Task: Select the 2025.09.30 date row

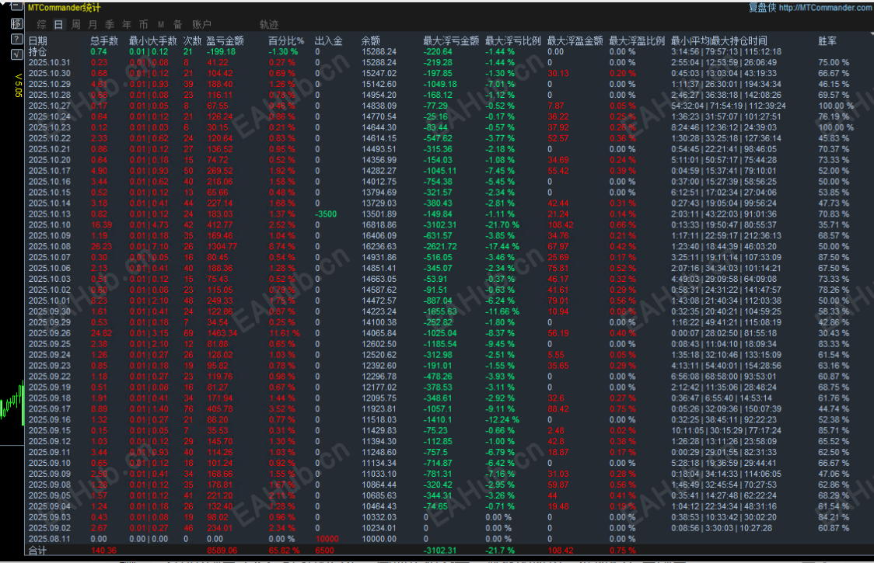Action: pos(50,311)
